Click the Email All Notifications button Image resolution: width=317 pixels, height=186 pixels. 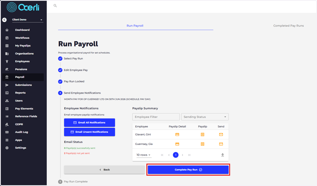point(90,123)
